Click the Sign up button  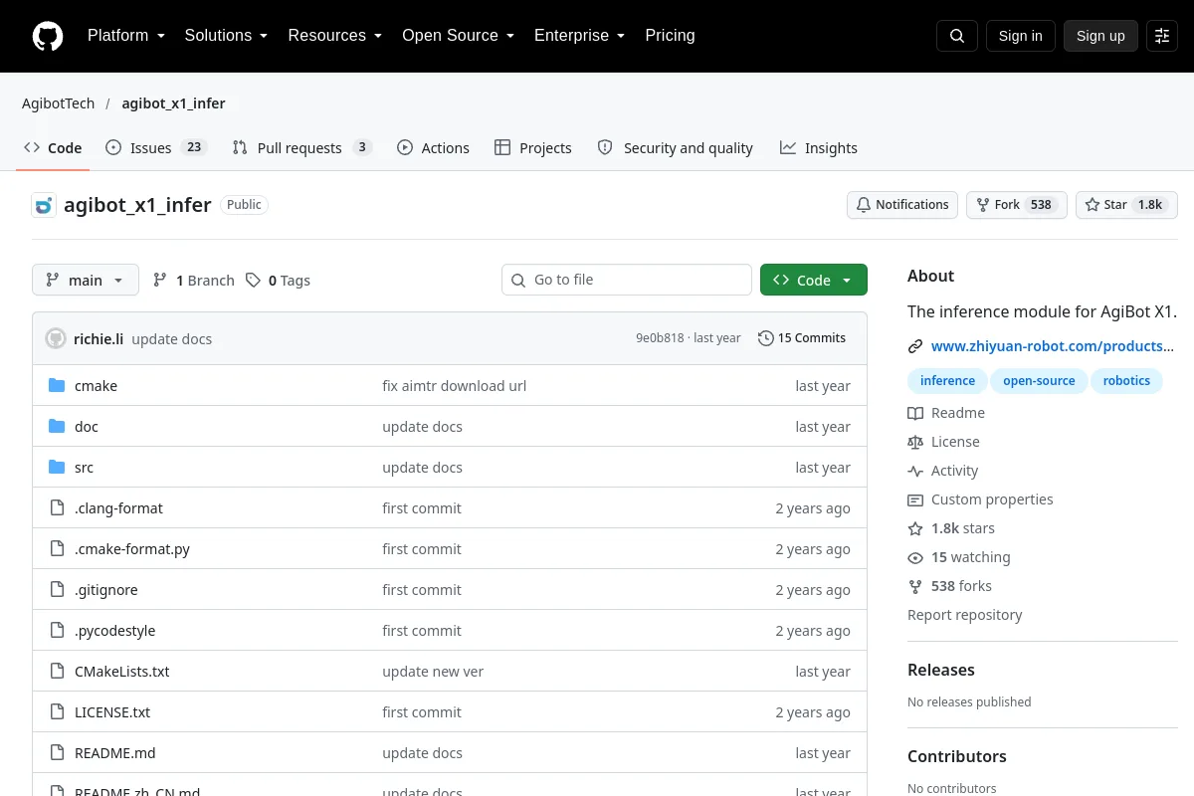(x=1100, y=36)
